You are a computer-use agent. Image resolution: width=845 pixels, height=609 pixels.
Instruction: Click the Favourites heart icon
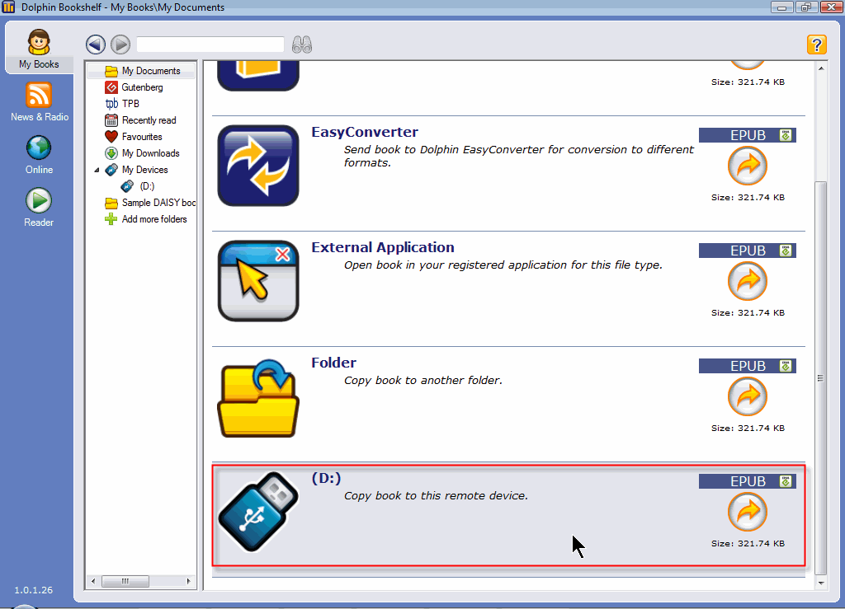click(x=111, y=137)
